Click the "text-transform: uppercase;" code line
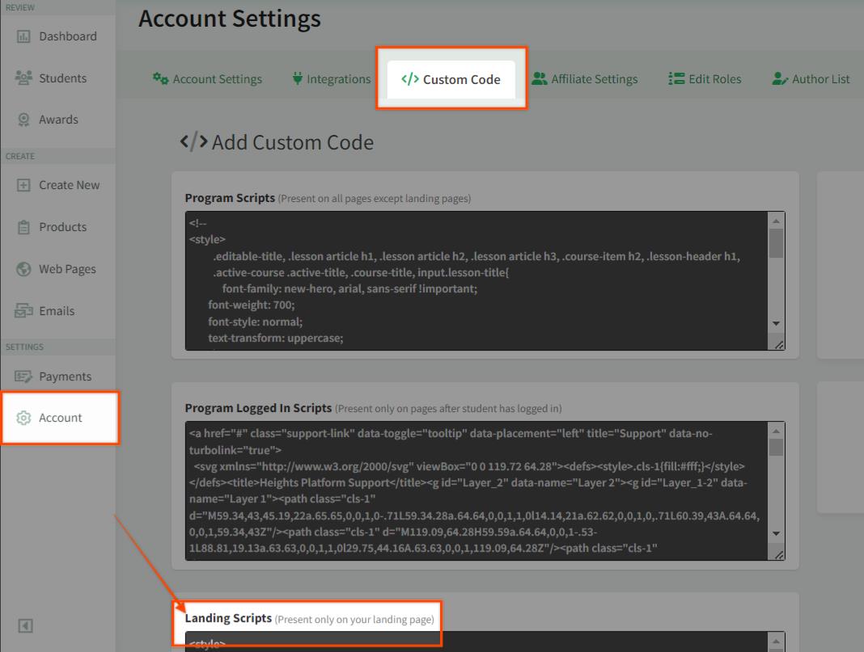Viewport: 864px width, 652px height. click(x=276, y=338)
